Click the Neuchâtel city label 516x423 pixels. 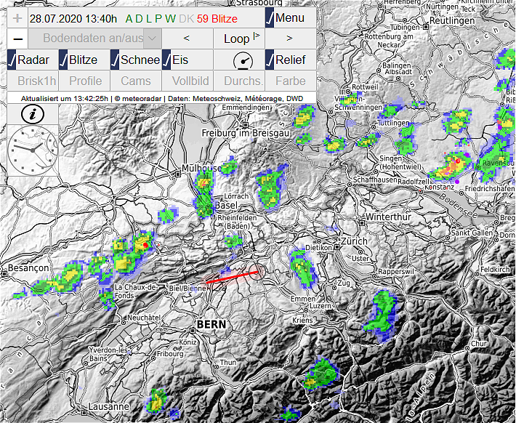144,318
